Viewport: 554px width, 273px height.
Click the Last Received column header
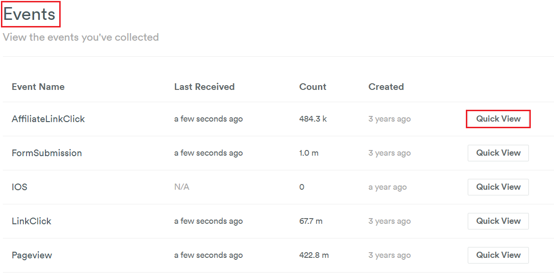point(204,87)
